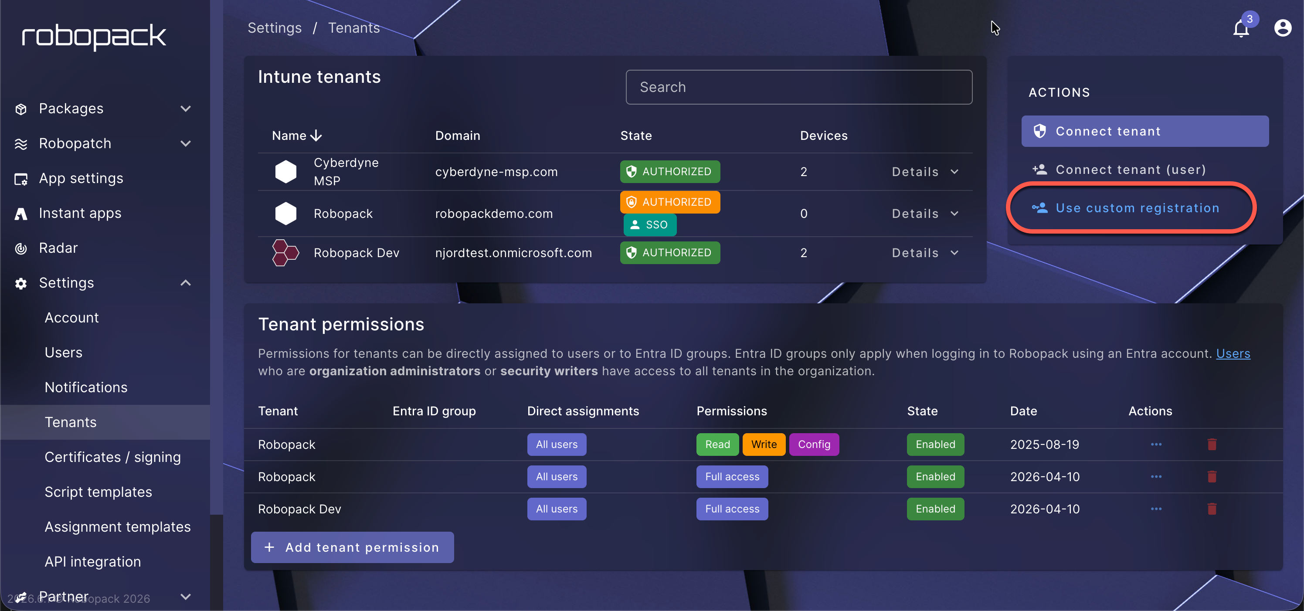Click the Config permission badge
The height and width of the screenshot is (611, 1304).
click(x=814, y=445)
